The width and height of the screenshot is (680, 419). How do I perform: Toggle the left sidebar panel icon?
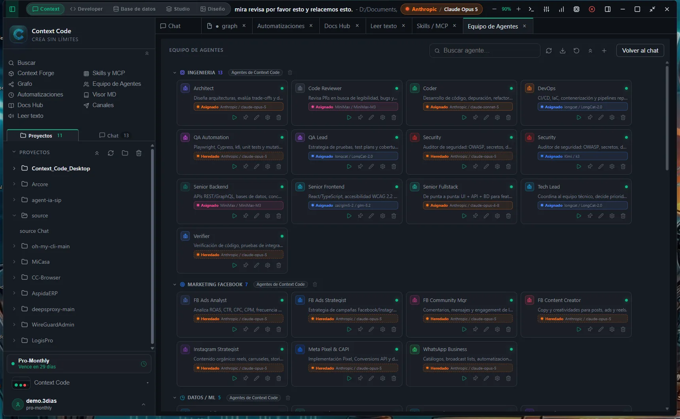coord(12,9)
